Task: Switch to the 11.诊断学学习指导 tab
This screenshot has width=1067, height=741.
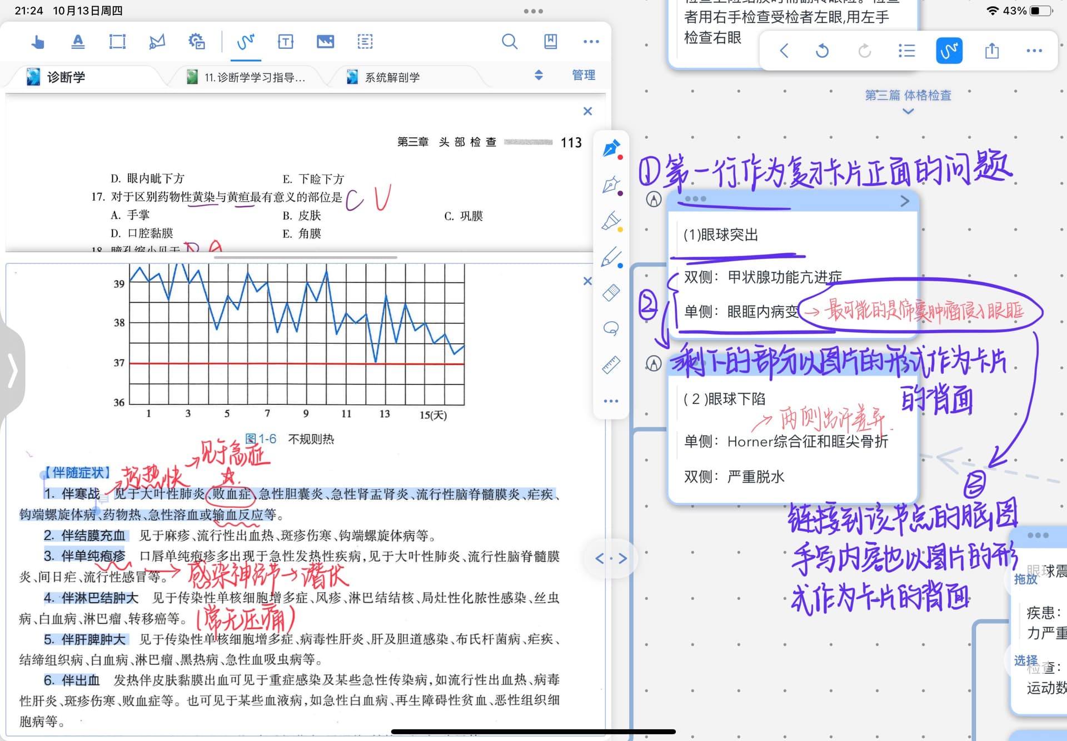Action: 247,77
